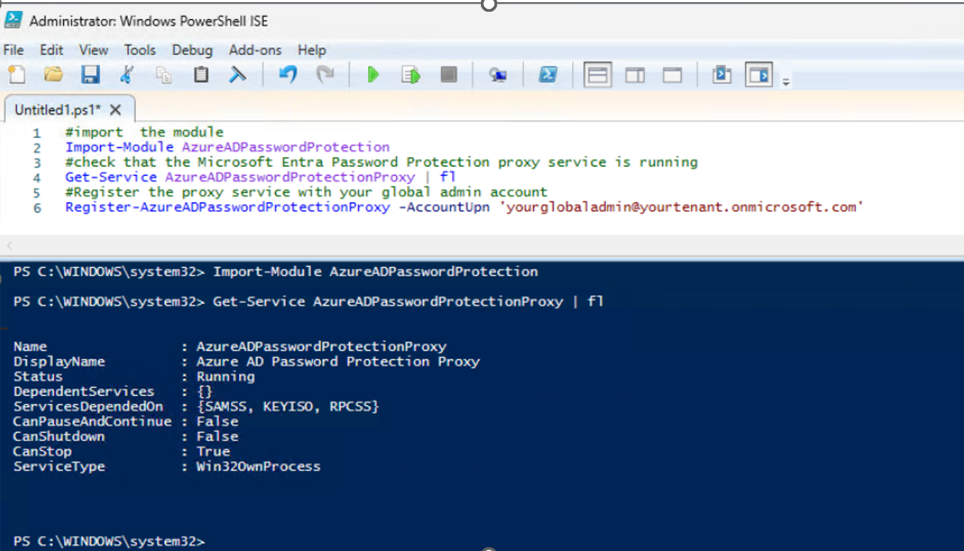Copy selection with the Copy icon

(x=163, y=74)
